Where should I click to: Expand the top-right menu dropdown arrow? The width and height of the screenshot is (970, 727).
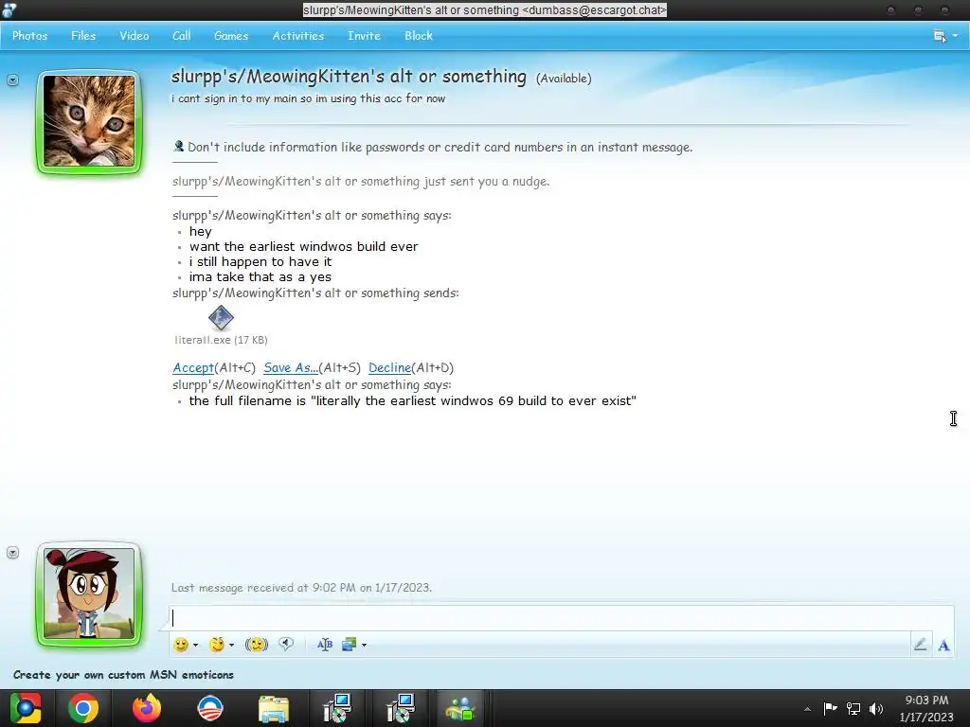[x=955, y=36]
